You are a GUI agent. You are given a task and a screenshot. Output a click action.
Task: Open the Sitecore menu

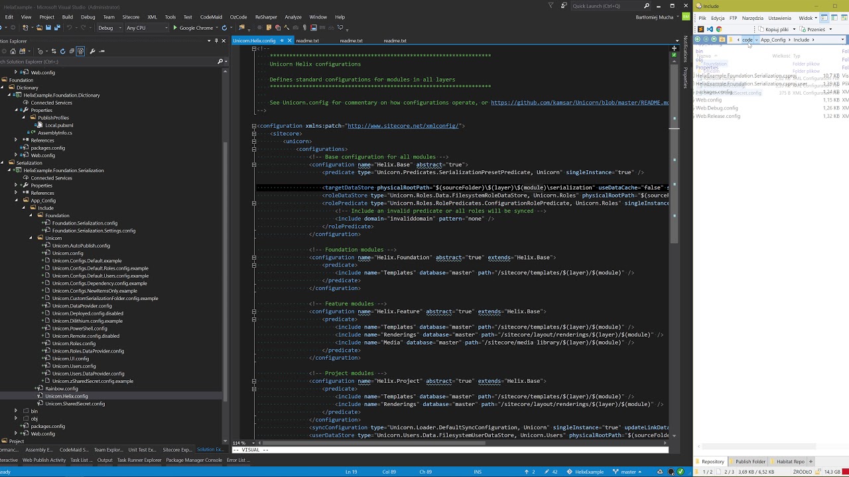click(x=131, y=17)
